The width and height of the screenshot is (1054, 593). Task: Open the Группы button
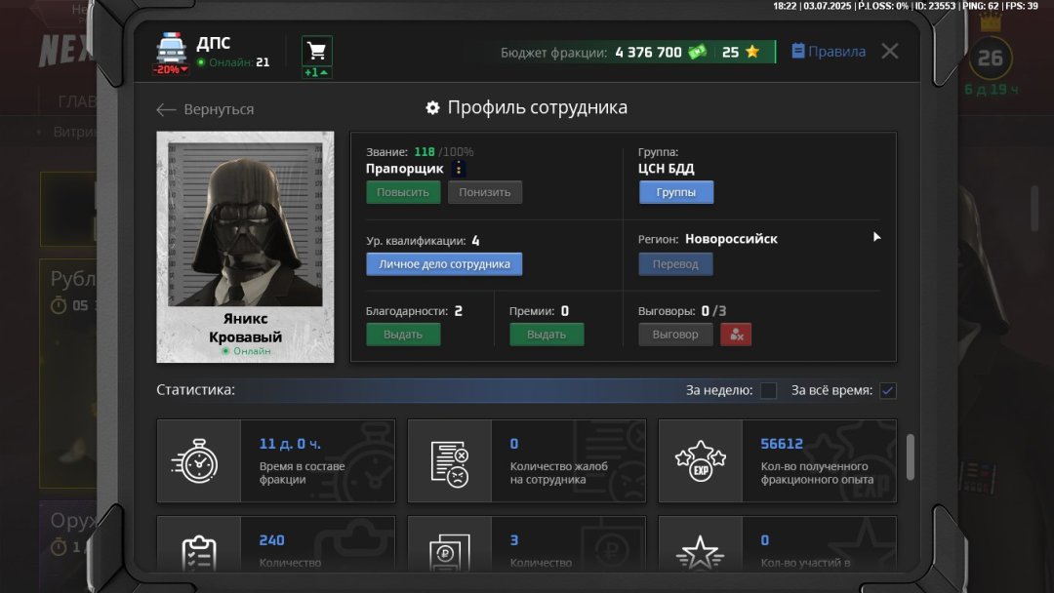click(x=675, y=192)
